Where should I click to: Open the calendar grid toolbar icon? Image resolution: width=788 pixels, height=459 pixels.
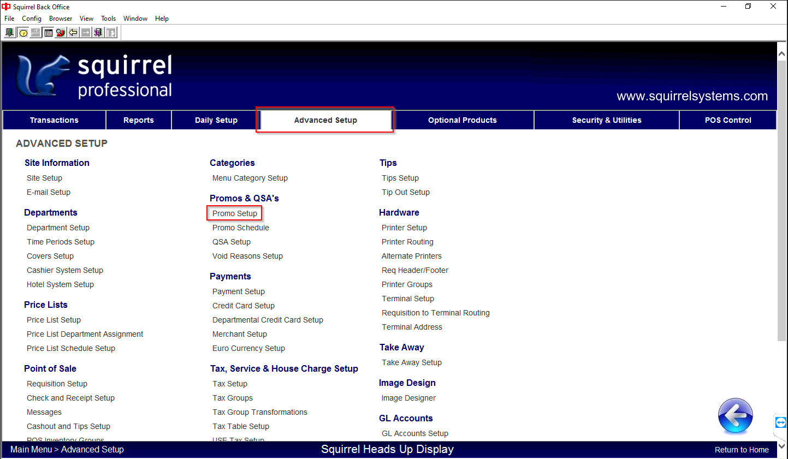(x=48, y=33)
